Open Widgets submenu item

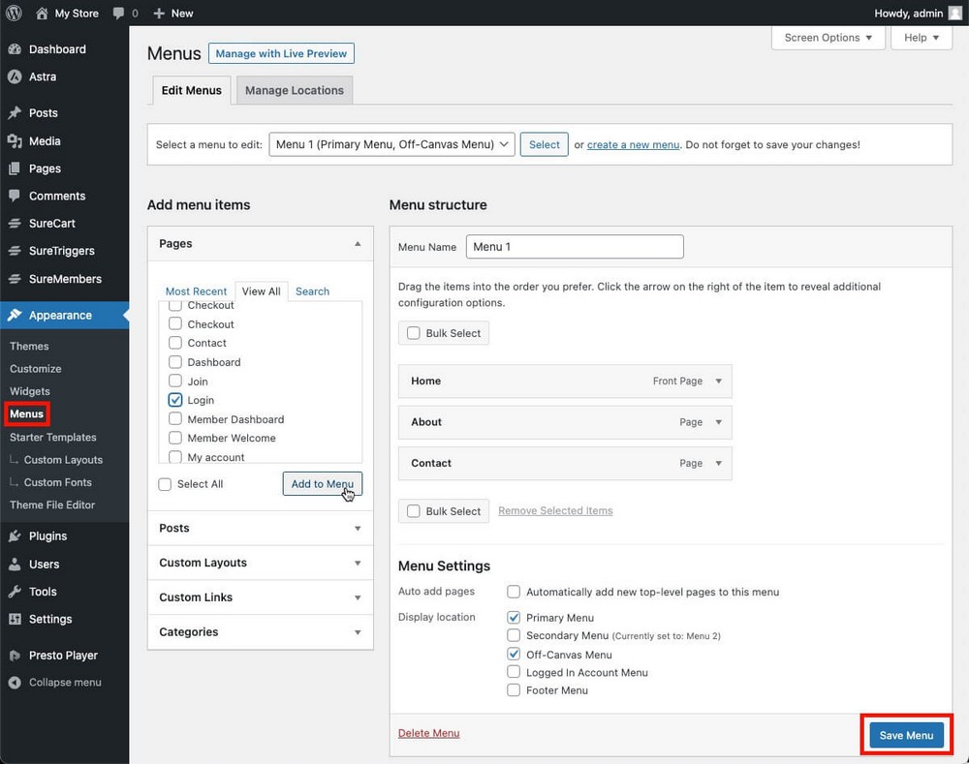30,391
